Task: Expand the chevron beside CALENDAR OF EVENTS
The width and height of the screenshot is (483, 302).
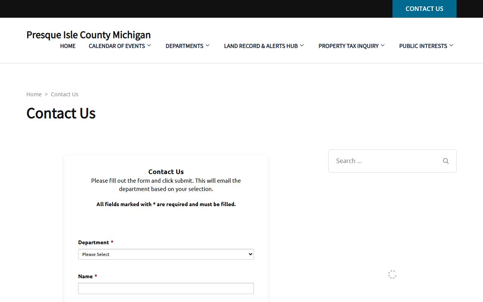Action: coord(149,46)
